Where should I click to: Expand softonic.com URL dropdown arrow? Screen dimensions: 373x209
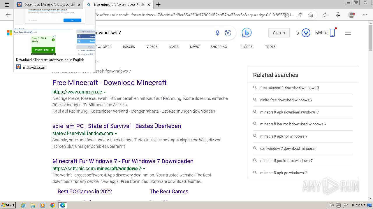(144, 169)
